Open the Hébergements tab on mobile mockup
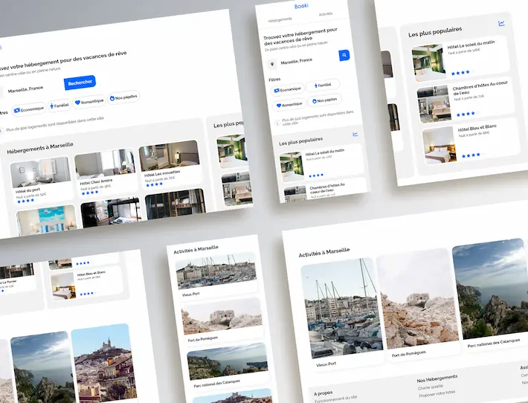The width and height of the screenshot is (528, 403). click(x=280, y=20)
